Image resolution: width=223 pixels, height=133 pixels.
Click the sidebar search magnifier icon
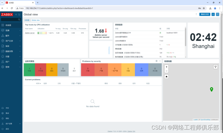click(x=19, y=19)
